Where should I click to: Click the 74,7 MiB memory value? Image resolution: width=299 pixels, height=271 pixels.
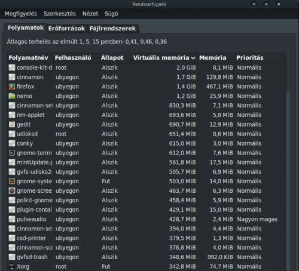pyautogui.click(x=221, y=267)
